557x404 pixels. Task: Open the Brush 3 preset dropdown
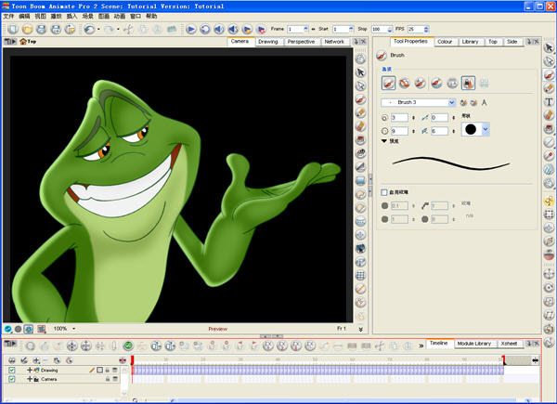tap(452, 102)
